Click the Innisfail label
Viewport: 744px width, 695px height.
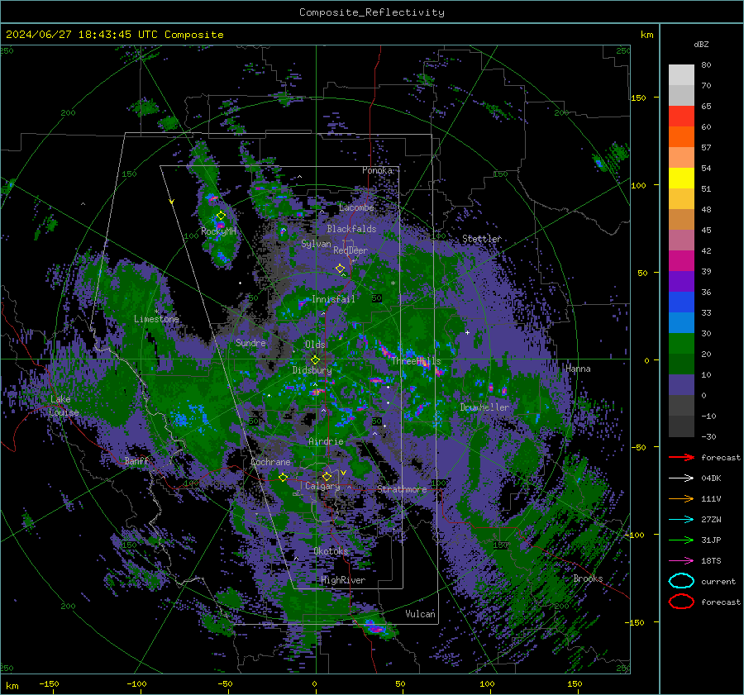click(x=333, y=299)
